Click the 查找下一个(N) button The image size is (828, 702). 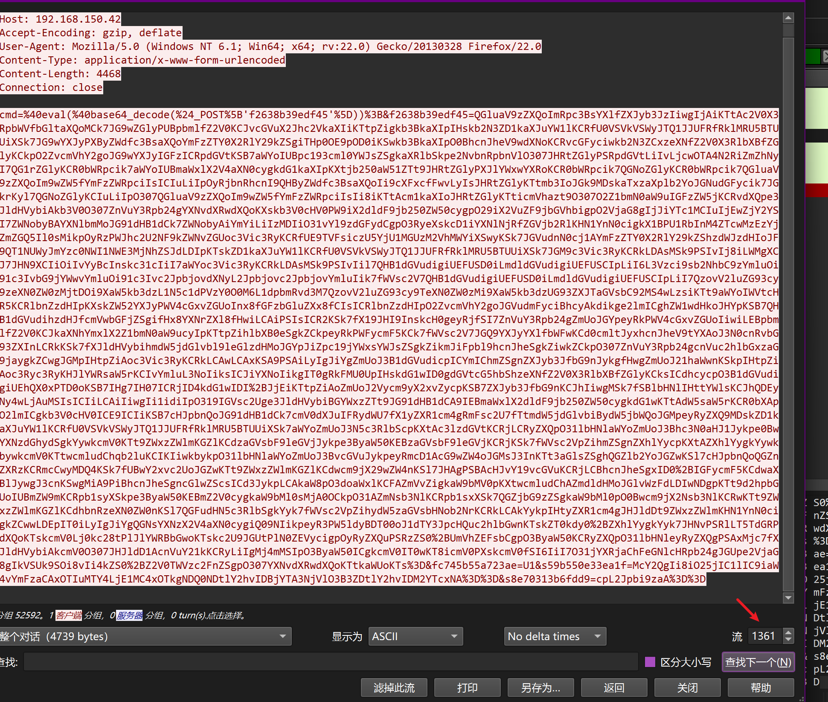(758, 662)
